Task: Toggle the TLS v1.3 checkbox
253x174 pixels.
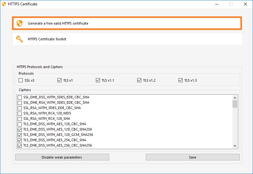Action: 180,80
